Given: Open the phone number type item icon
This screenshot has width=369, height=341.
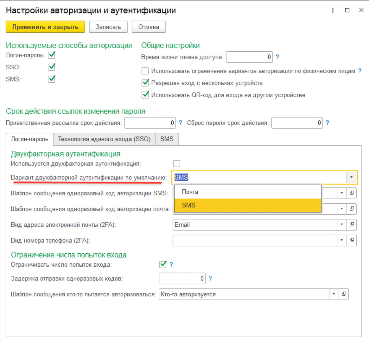Looking at the screenshot, I should [352, 240].
